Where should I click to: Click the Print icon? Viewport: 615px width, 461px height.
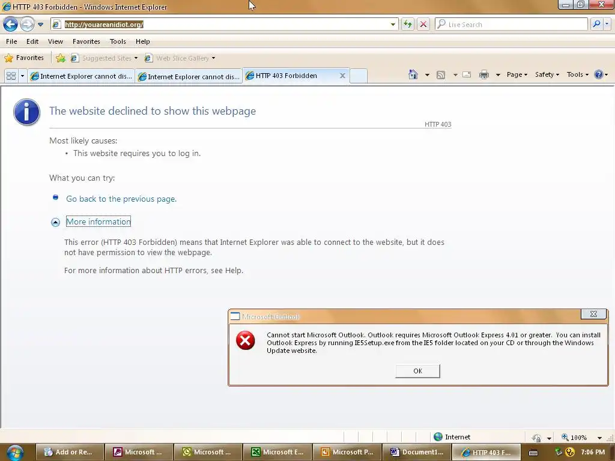point(484,74)
